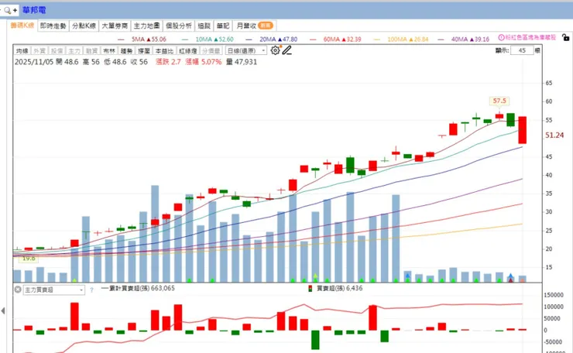Toggle the 分價量 overlay button
573x353 pixels.
coord(211,51)
